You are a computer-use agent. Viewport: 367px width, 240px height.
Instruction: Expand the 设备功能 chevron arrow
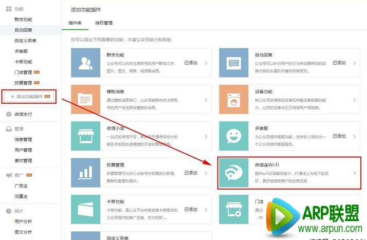coord(354,100)
